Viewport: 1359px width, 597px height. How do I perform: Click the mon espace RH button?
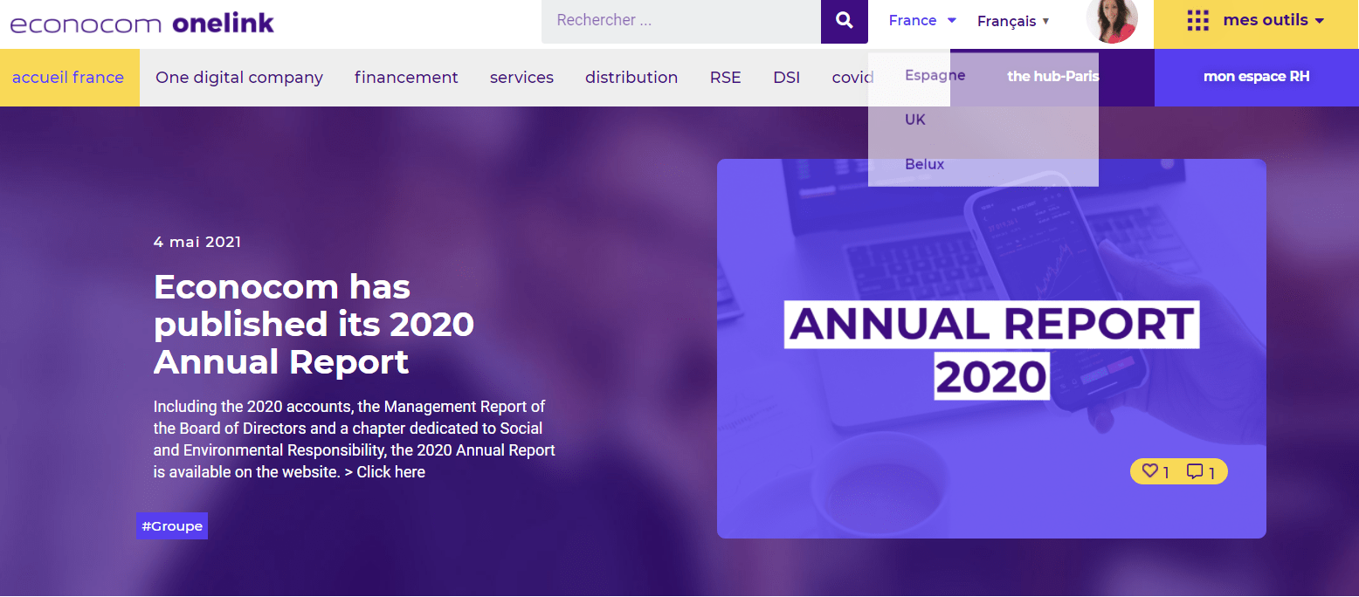1256,77
